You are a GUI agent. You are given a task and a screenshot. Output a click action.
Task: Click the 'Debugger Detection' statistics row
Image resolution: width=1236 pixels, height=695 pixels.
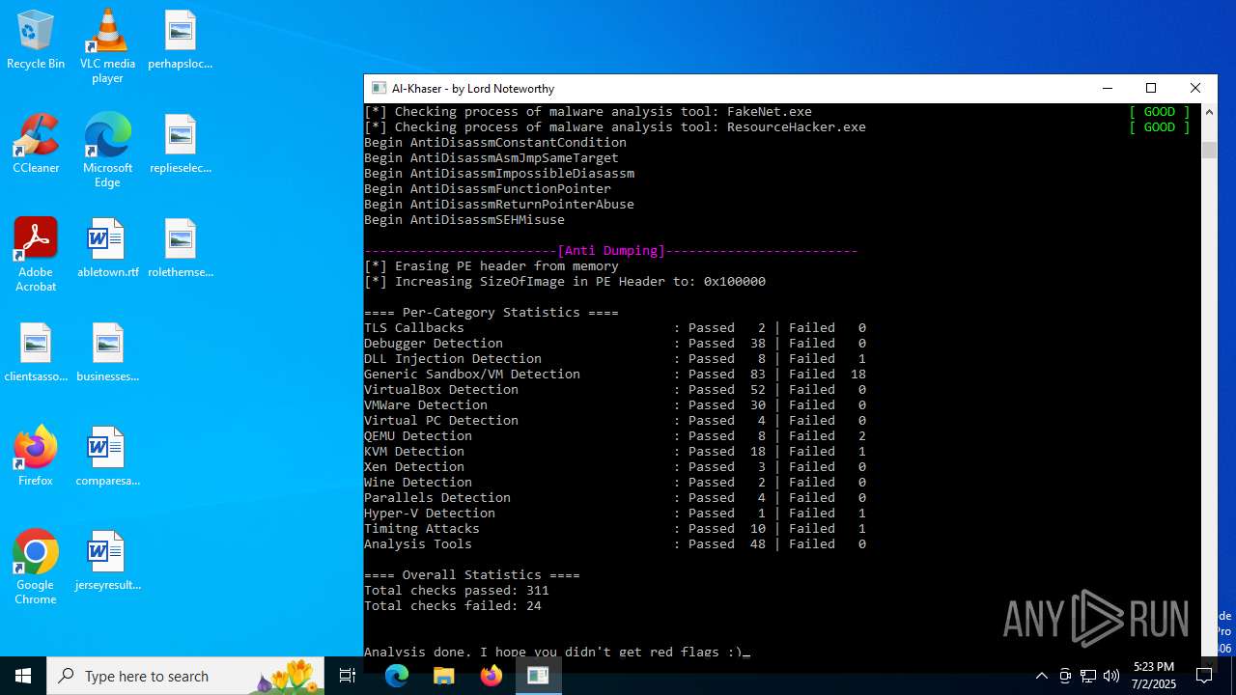click(615, 344)
